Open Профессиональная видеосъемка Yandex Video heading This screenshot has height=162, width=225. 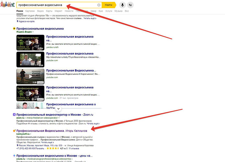click(x=40, y=29)
